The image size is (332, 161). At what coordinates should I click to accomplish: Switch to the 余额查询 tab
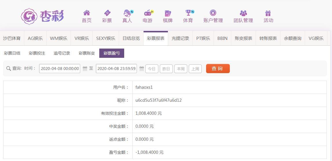tap(293, 38)
